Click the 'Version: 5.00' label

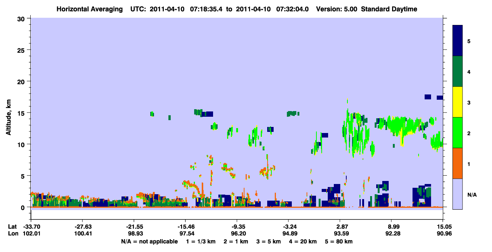[x=336, y=9]
